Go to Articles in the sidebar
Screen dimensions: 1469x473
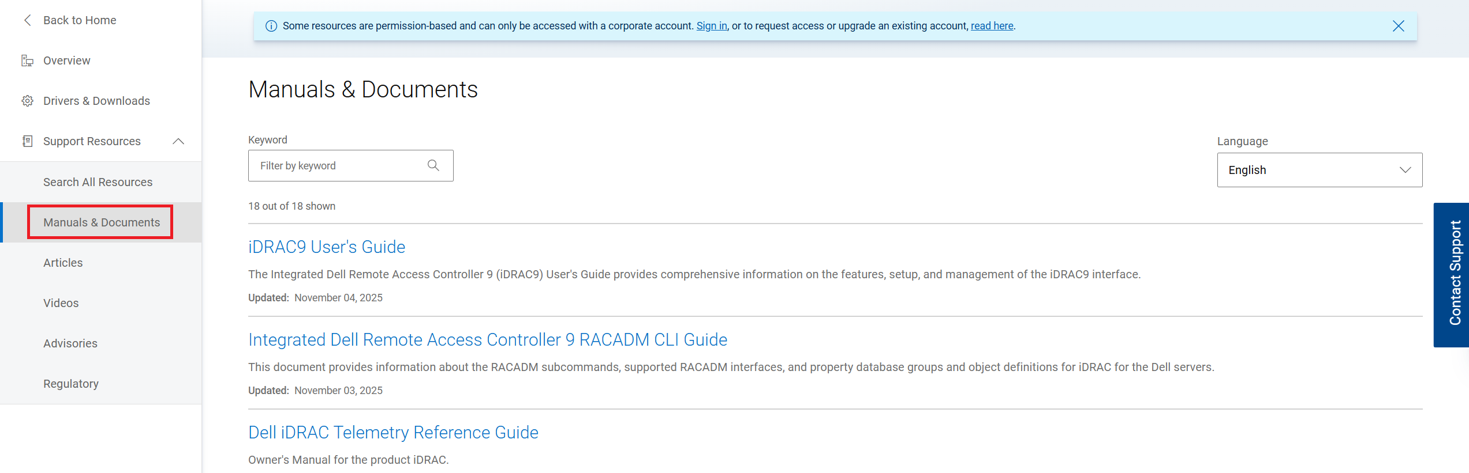pos(63,263)
